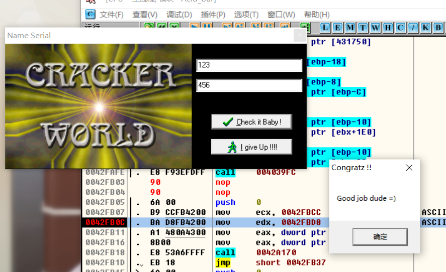Screen dimensions: 446x272
Task: Show the Threads window (T button)
Action: pyautogui.click(x=362, y=28)
